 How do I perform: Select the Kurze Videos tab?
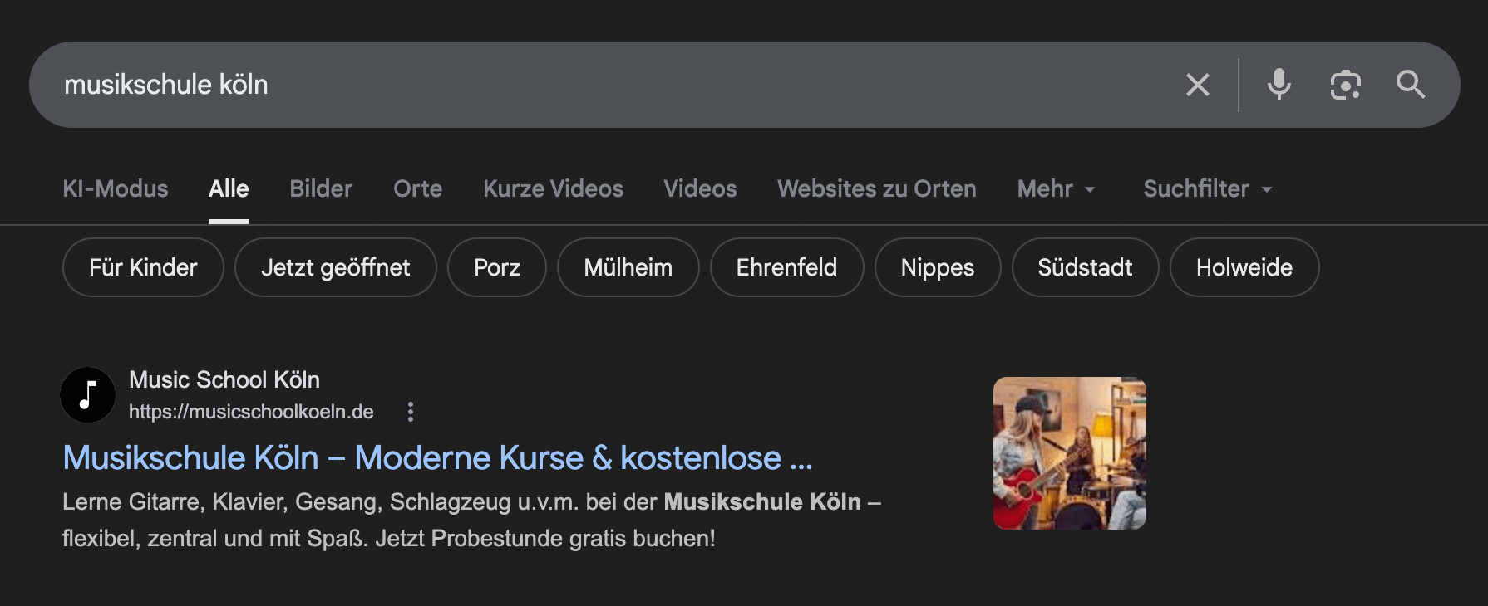coord(553,189)
